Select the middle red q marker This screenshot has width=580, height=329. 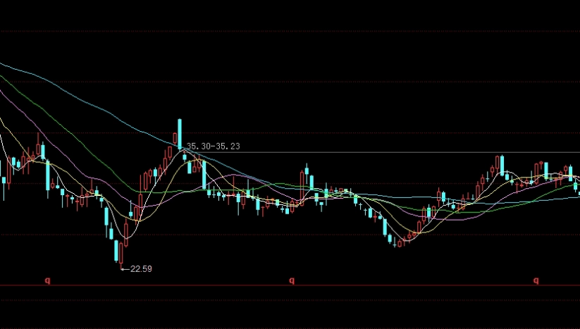[x=291, y=280]
